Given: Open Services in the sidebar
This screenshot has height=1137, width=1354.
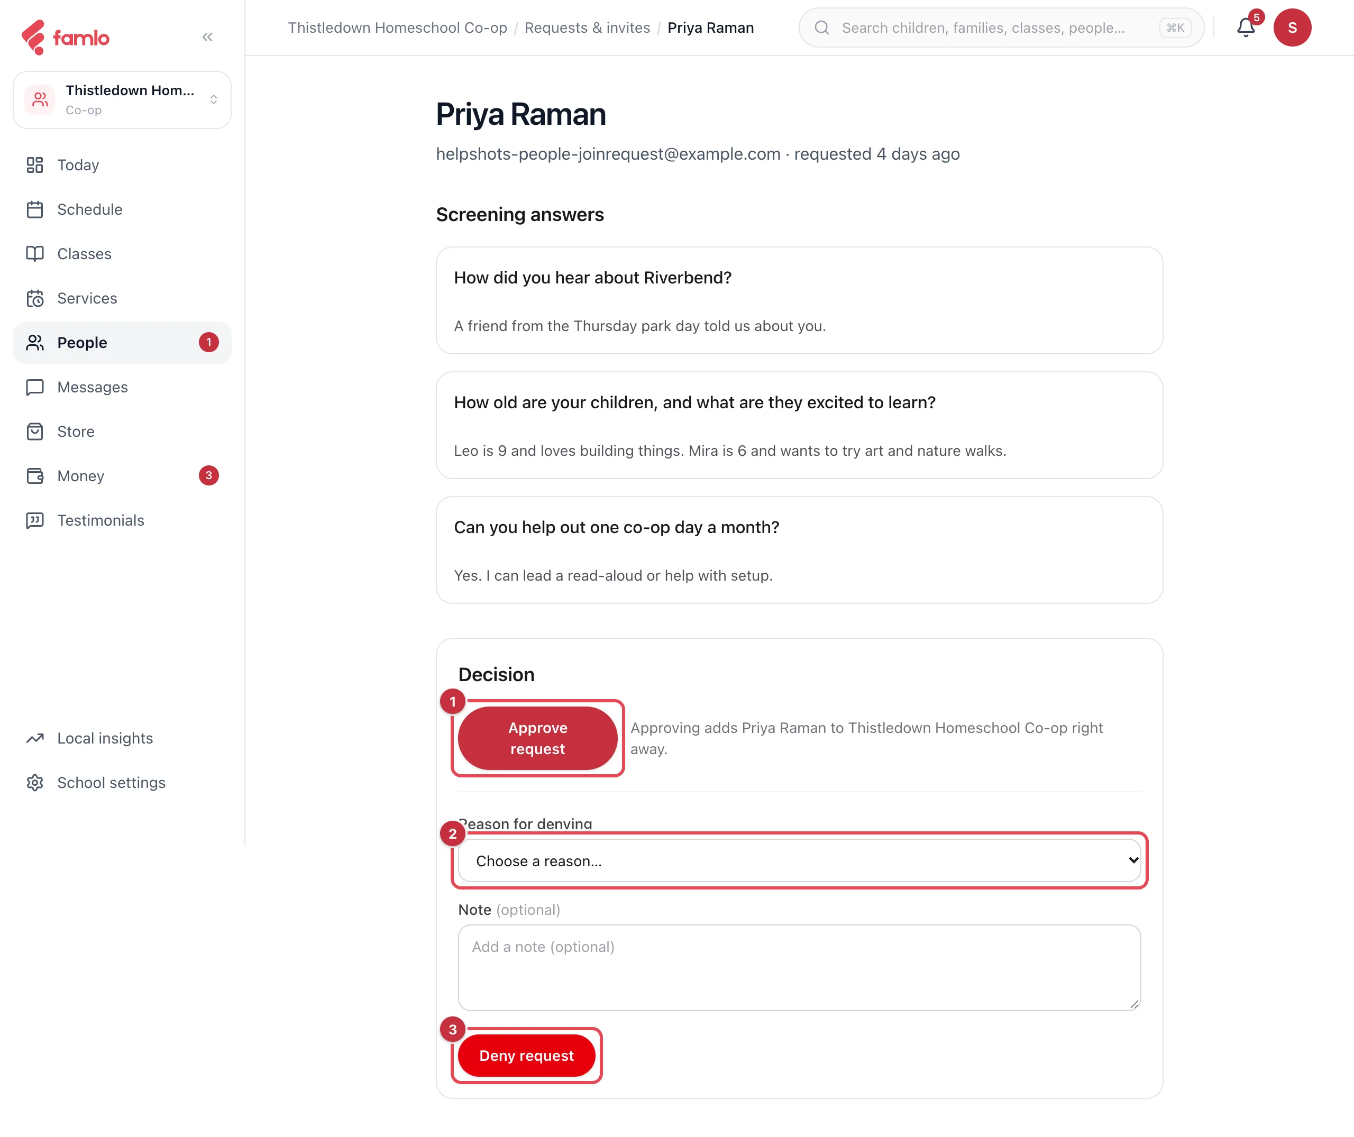Looking at the screenshot, I should [122, 298].
